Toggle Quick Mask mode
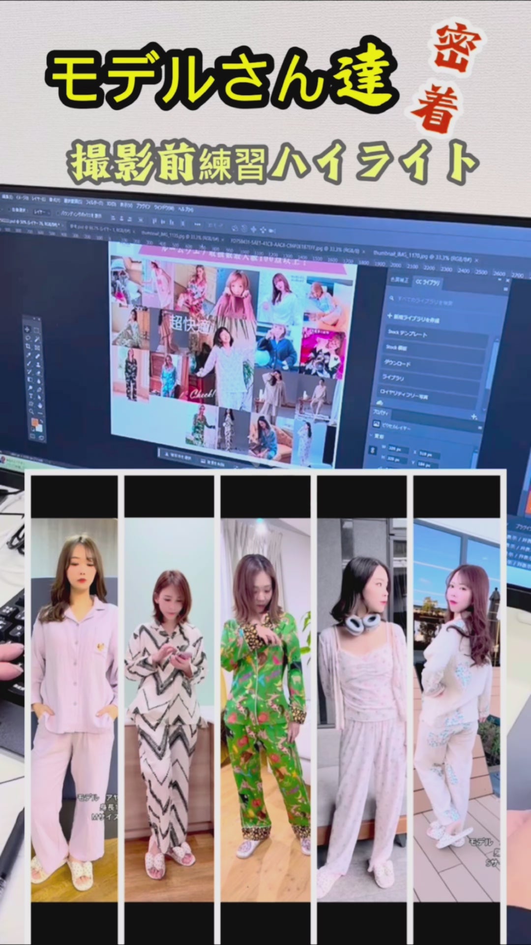The width and height of the screenshot is (531, 945). pos(33,436)
